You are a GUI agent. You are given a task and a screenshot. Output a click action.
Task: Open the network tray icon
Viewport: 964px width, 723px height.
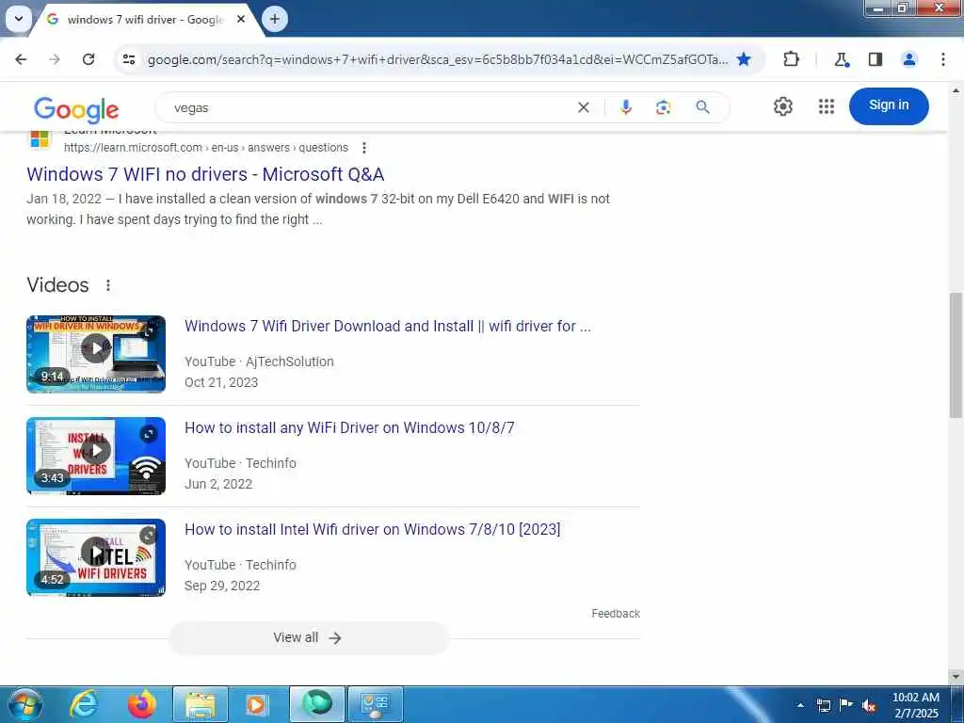tap(823, 705)
